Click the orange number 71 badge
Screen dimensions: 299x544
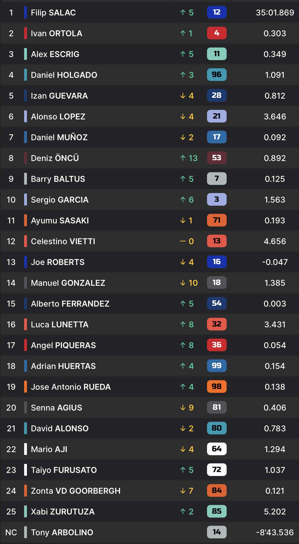pyautogui.click(x=217, y=220)
